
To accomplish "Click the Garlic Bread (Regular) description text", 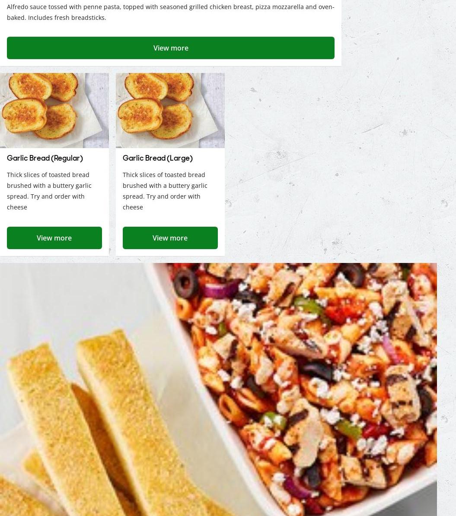I will click(x=49, y=191).
